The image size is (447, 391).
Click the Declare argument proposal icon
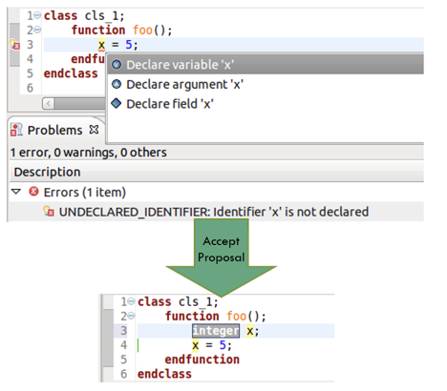point(117,84)
